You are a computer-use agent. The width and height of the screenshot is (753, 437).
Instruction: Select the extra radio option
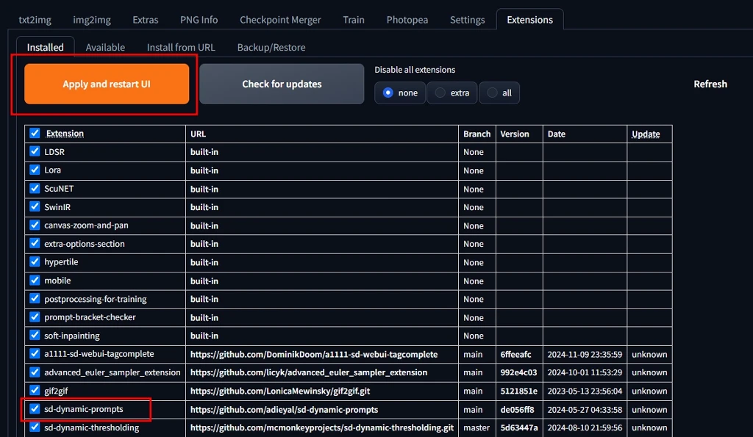coord(452,93)
